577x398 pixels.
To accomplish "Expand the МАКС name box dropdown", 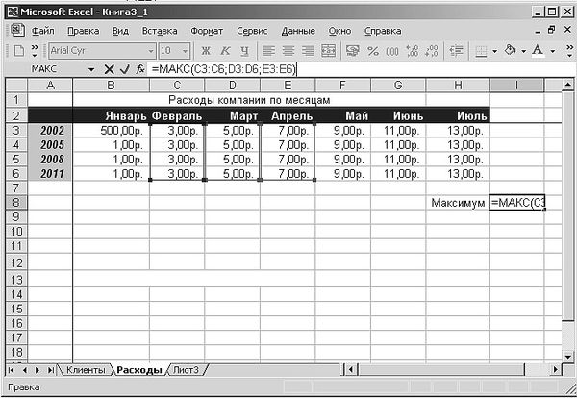I will [91, 69].
